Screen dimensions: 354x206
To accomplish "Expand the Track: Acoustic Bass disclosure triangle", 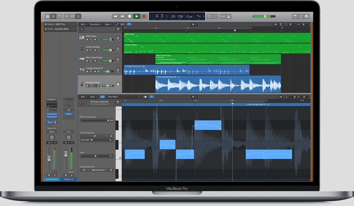I will pos(46,29).
